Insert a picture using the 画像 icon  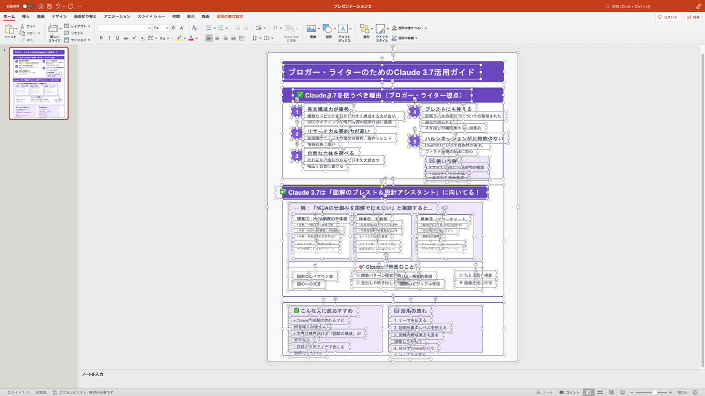click(311, 28)
